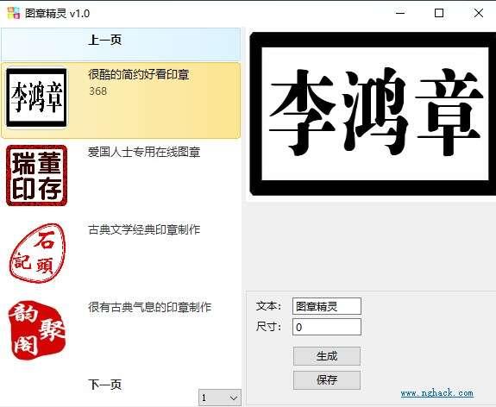Click the 上一页 previous page item
The height and width of the screenshot is (407, 496).
click(121, 44)
